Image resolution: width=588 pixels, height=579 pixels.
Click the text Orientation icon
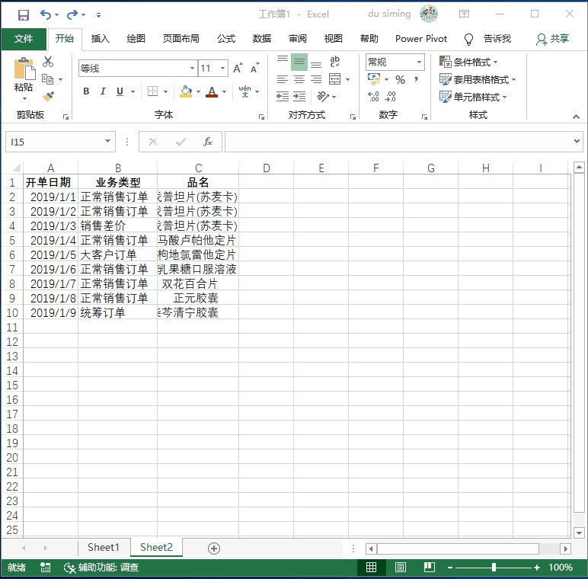pos(322,97)
